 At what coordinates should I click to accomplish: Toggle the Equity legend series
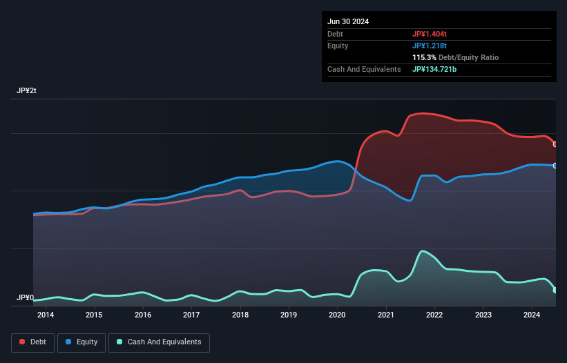point(81,342)
